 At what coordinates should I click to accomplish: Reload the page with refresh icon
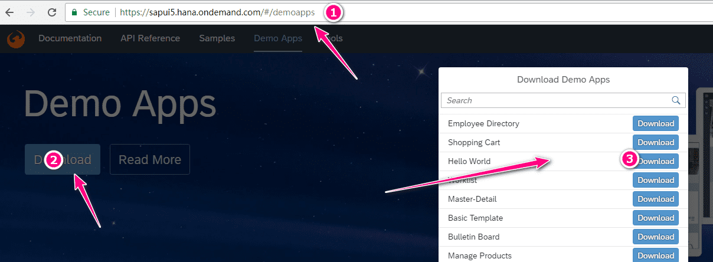[x=52, y=12]
